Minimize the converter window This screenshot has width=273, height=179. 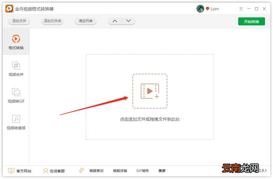point(249,9)
